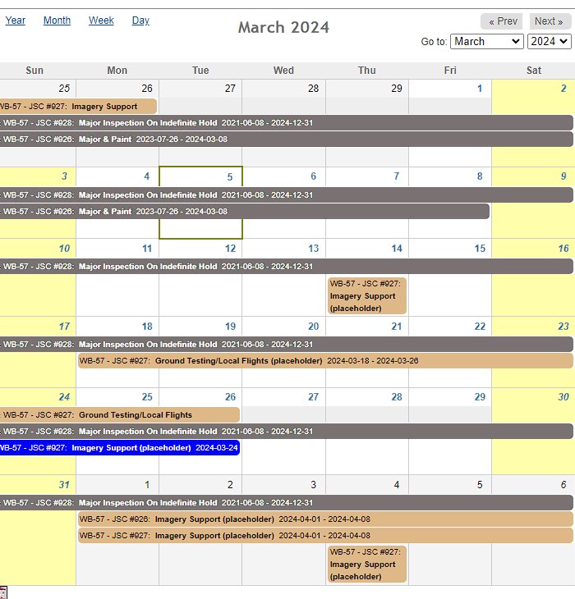Open the Imagery Support event starting February 25
Viewport: 575px width, 599px height.
[78, 106]
